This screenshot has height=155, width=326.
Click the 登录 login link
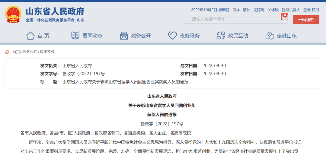tap(307, 10)
